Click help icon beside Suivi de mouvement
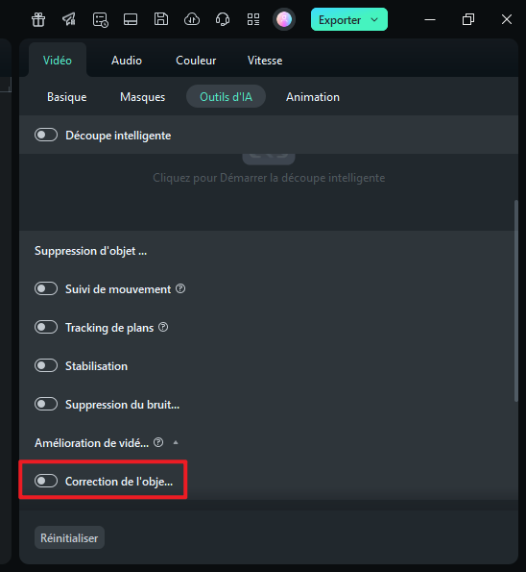 tap(180, 289)
